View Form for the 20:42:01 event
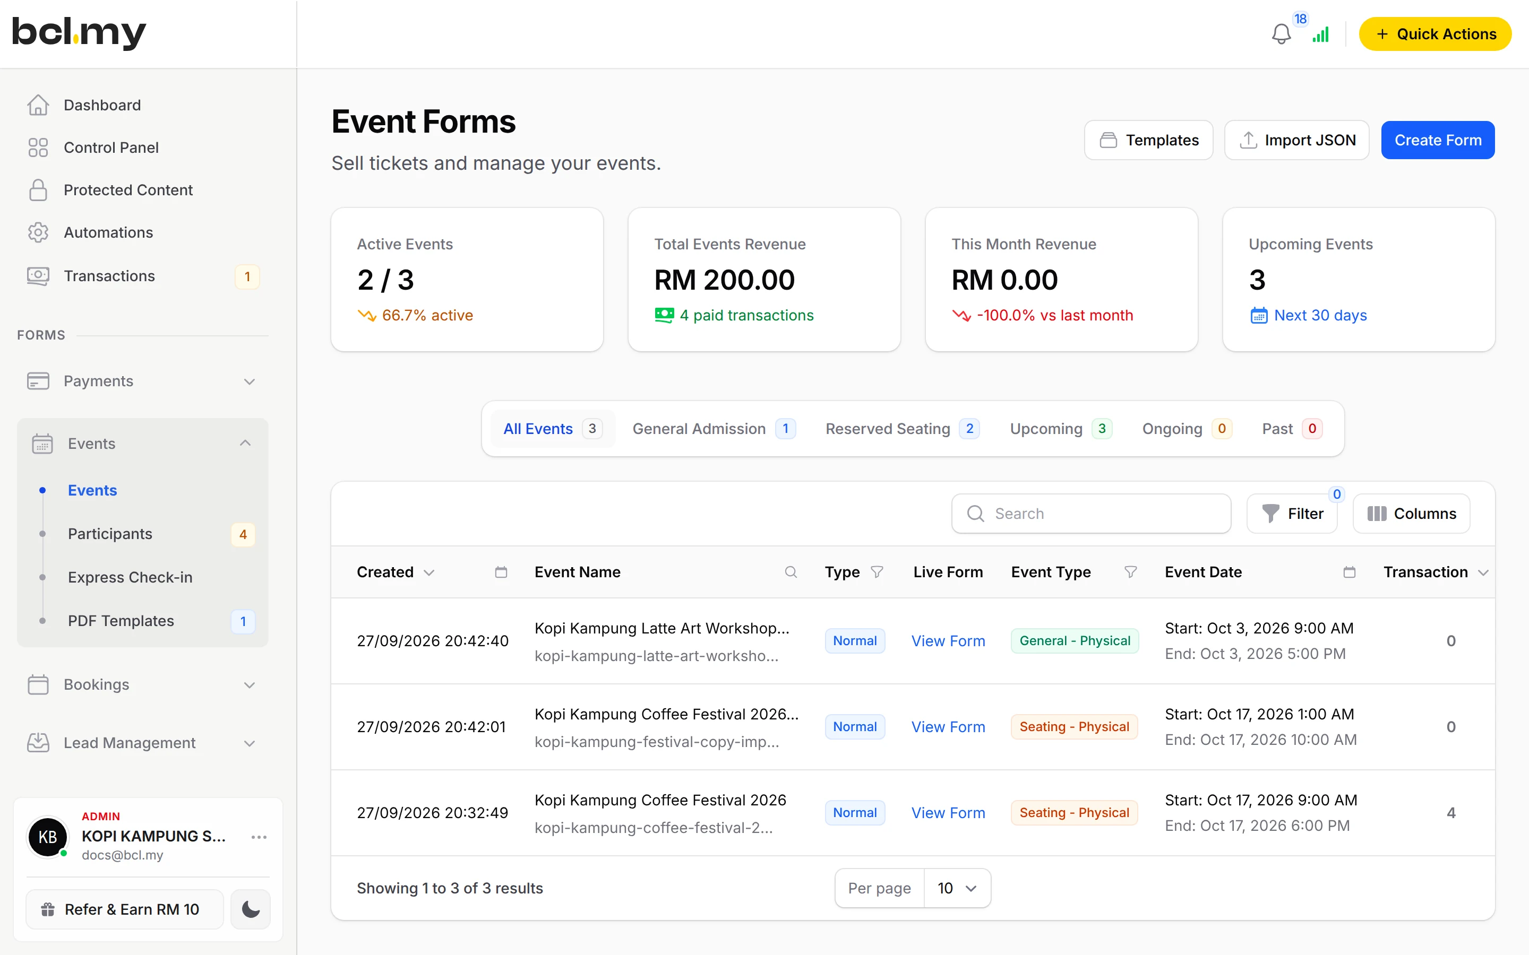 pos(948,727)
